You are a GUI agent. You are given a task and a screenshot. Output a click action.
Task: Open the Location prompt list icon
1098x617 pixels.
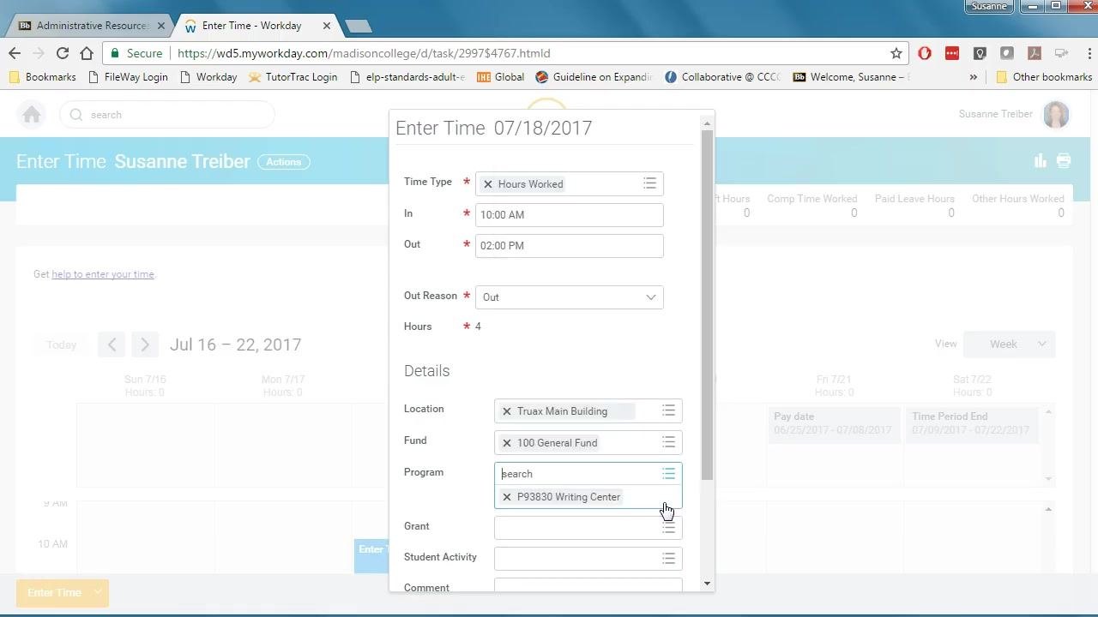668,410
